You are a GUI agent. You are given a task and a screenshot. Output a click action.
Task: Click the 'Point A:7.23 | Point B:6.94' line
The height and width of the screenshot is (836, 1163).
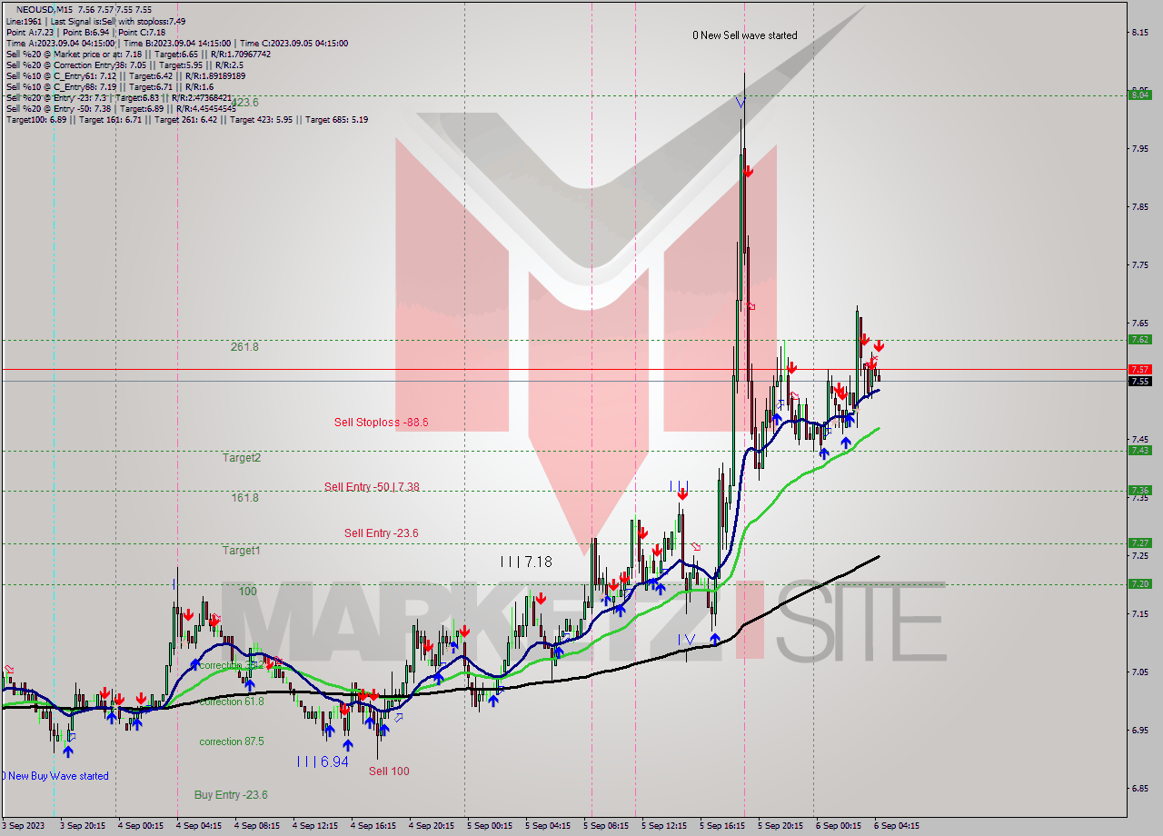click(85, 32)
